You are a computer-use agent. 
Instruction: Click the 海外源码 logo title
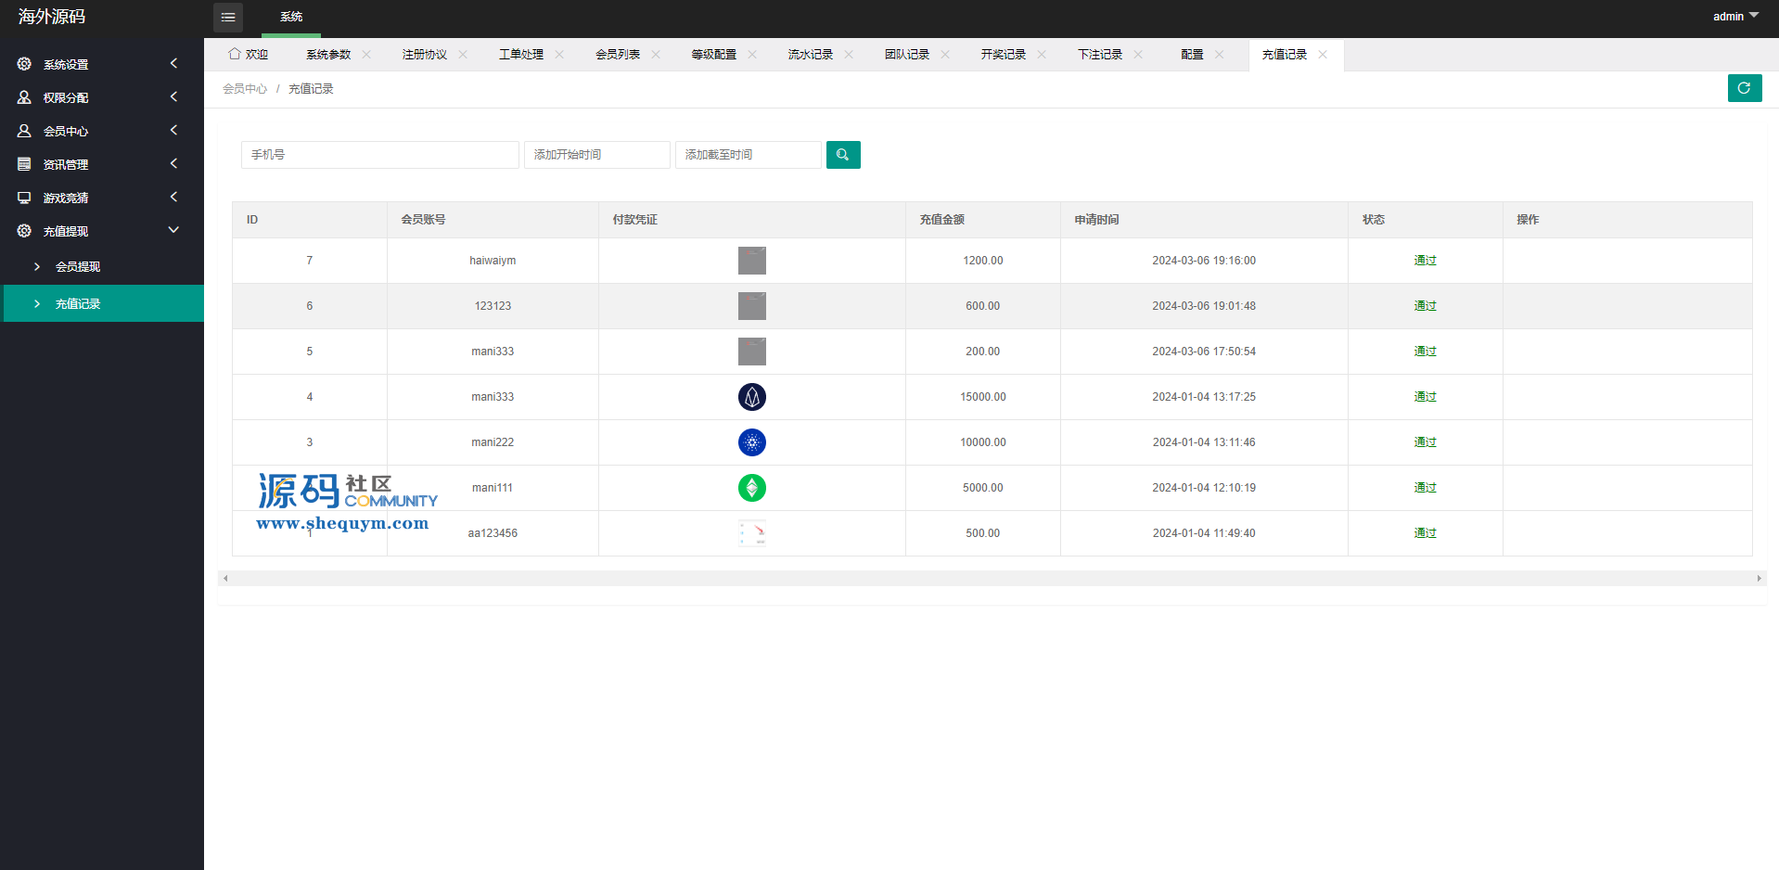[x=52, y=17]
